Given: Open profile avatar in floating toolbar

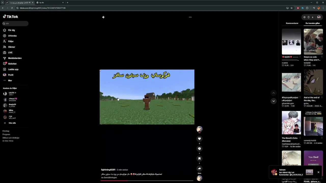Looking at the screenshot, I should 319,17.
